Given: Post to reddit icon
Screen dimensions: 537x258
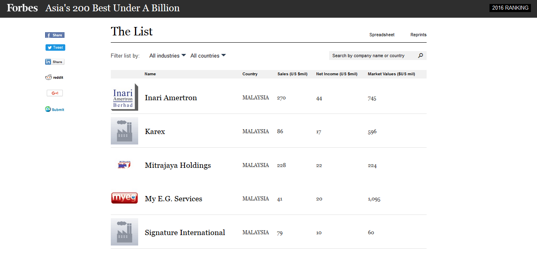Looking at the screenshot, I should click(x=54, y=77).
